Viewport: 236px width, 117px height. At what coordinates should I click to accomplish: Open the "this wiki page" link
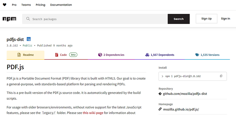[93, 113]
